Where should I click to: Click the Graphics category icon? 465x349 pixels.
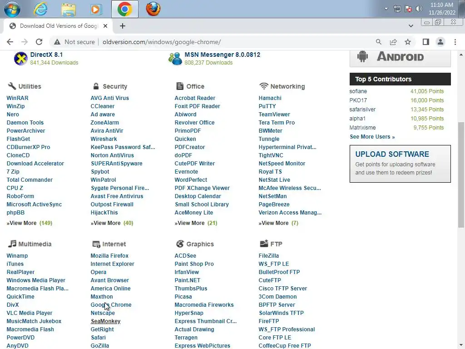click(x=180, y=244)
